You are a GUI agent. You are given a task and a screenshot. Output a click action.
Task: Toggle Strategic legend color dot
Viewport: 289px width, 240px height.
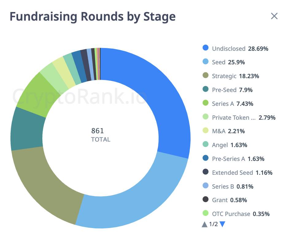206,76
